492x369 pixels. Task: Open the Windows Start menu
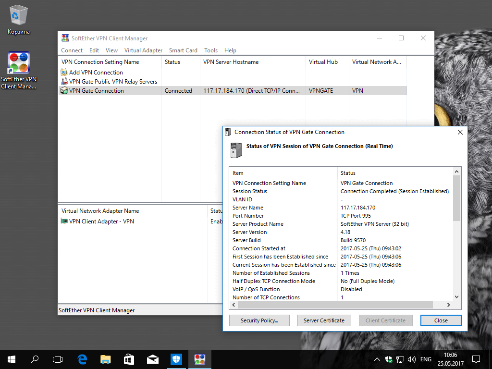[12, 359]
